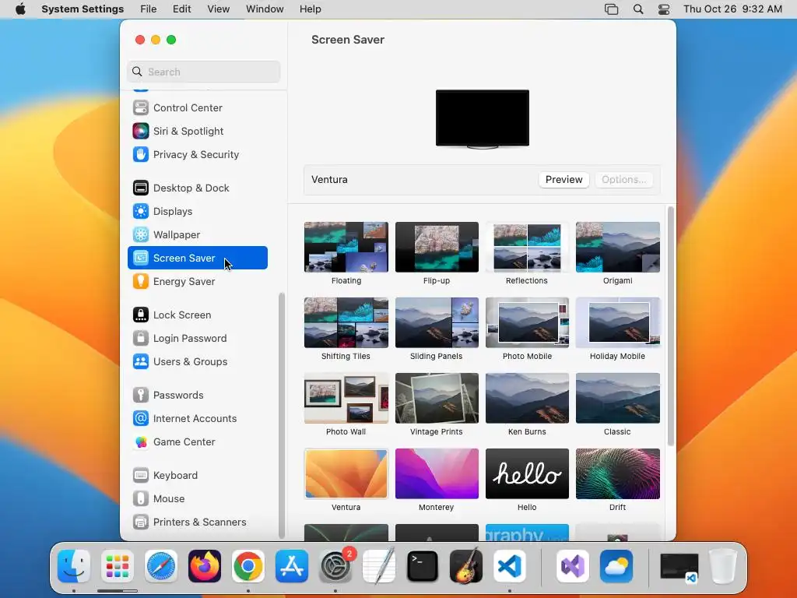
Task: Open Displays settings icon
Action: click(141, 212)
